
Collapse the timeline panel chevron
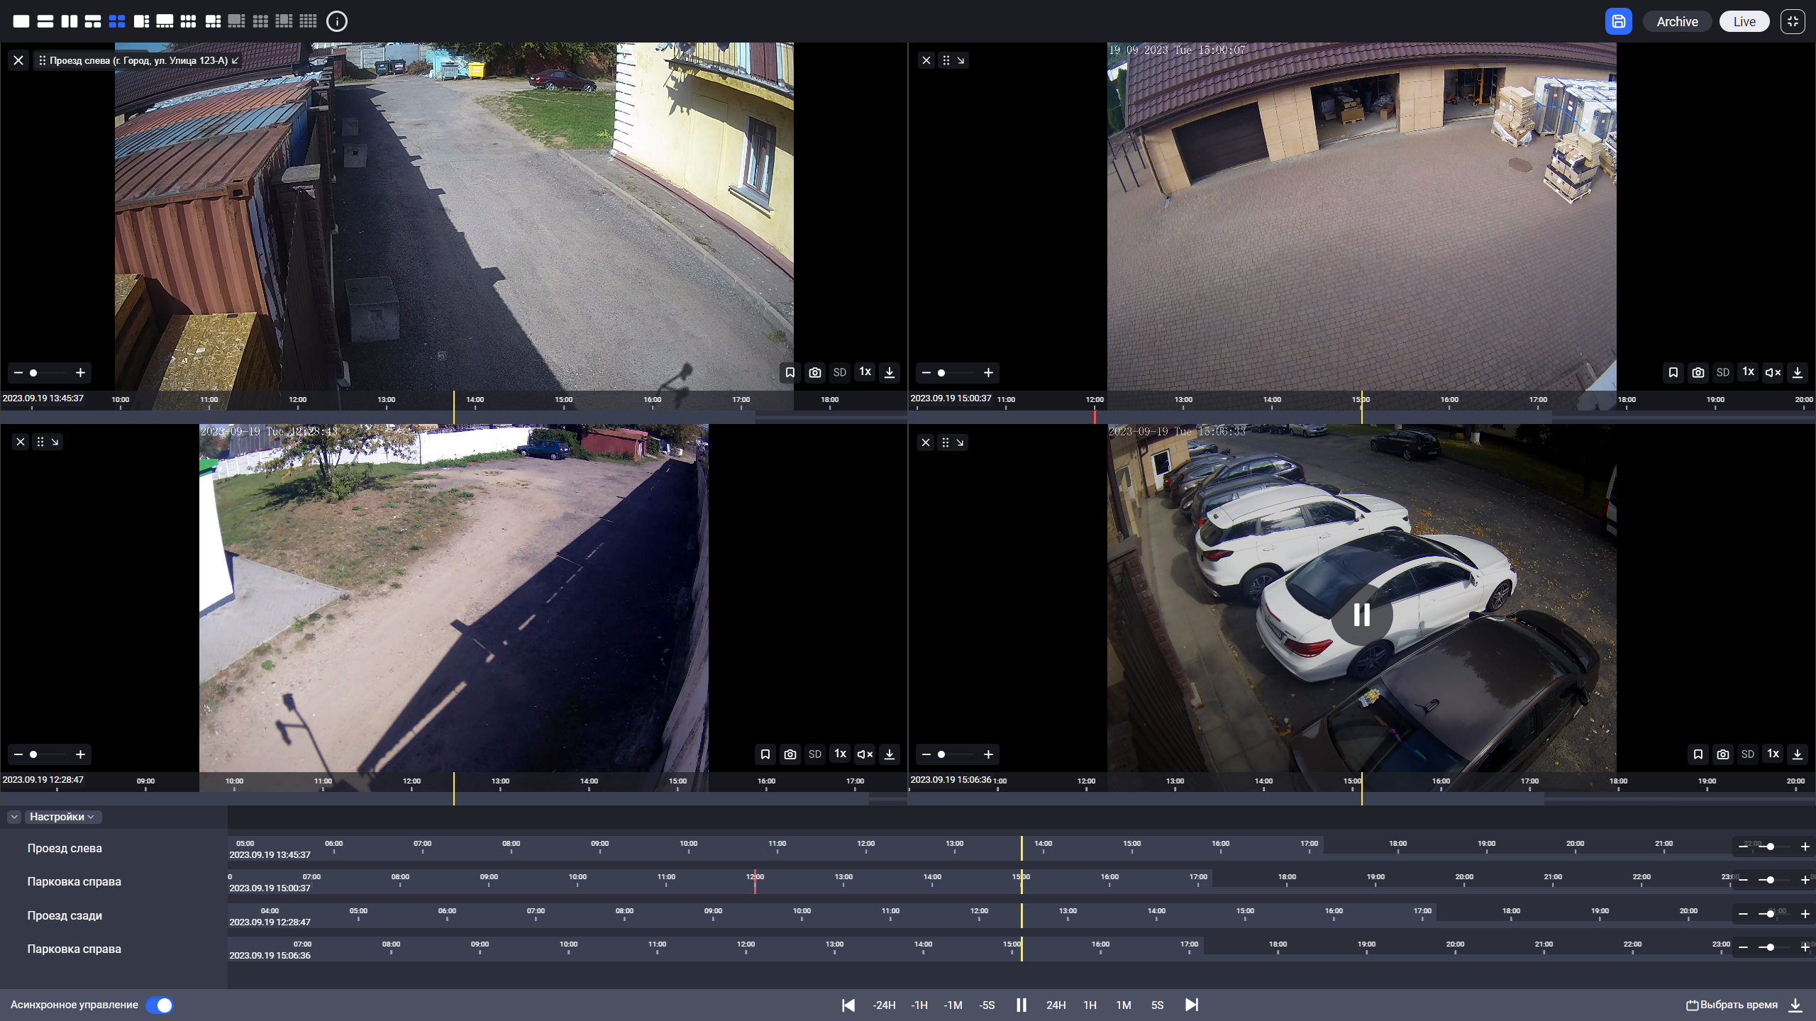point(14,817)
